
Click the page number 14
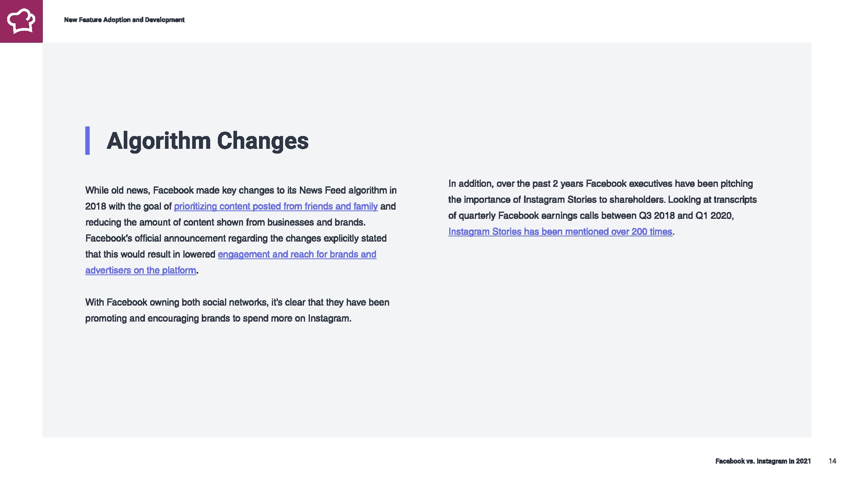point(832,461)
